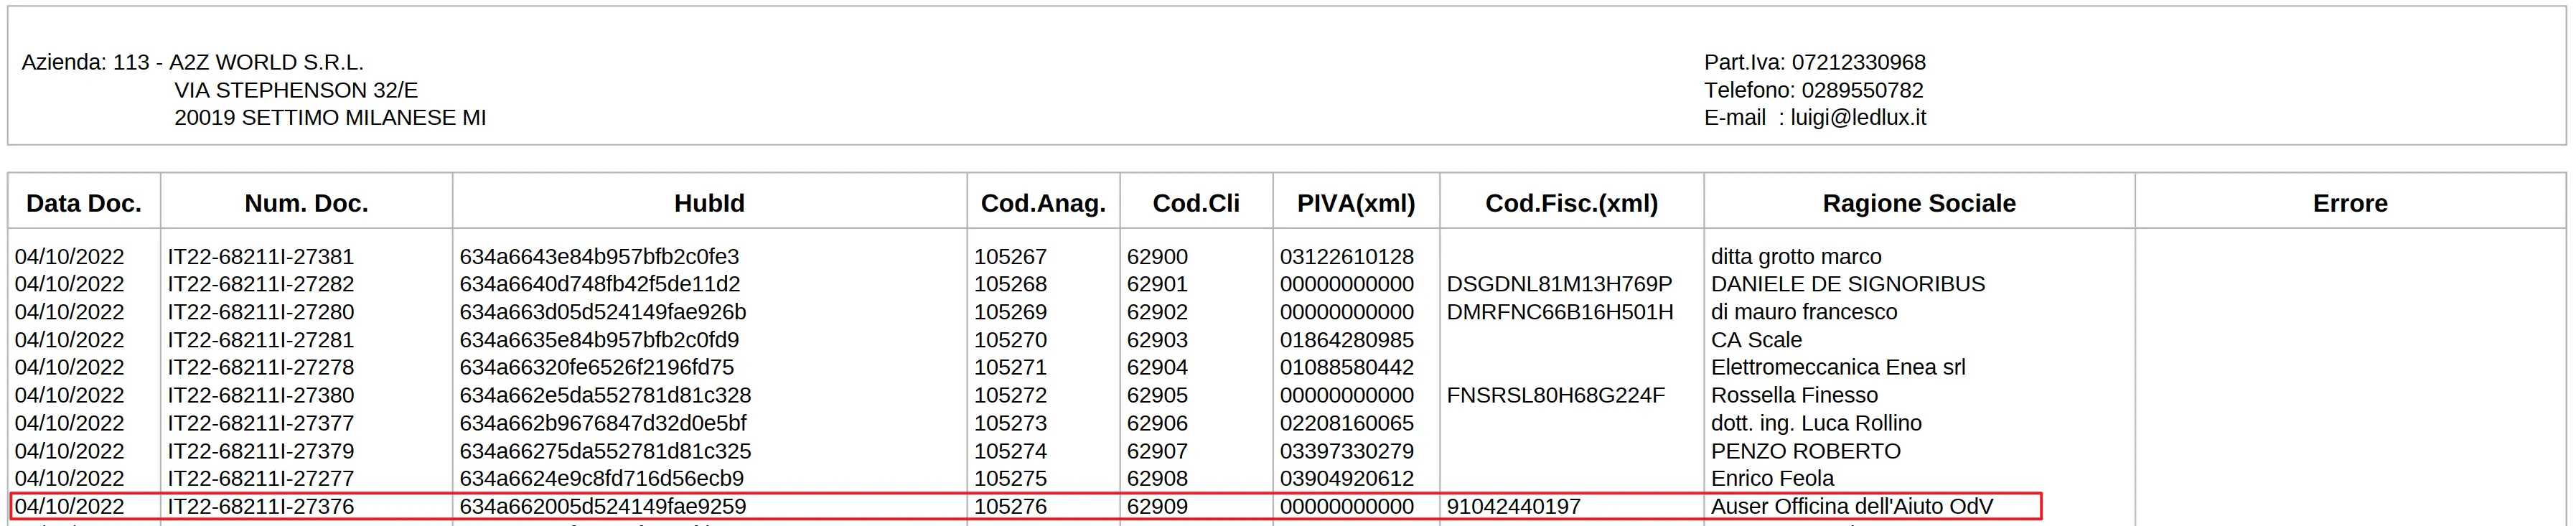
Task: Open the email address luigi@ledlux.it
Action: (1857, 118)
